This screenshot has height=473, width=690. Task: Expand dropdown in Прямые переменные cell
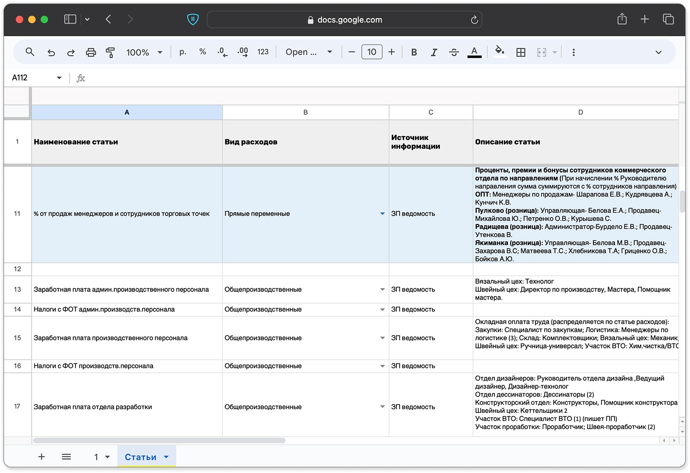click(x=382, y=214)
